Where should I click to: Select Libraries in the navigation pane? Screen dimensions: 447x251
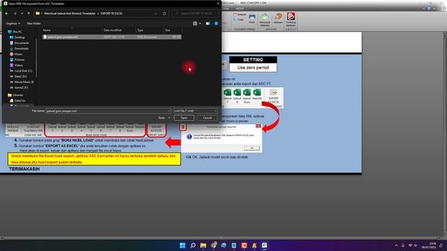15,95
